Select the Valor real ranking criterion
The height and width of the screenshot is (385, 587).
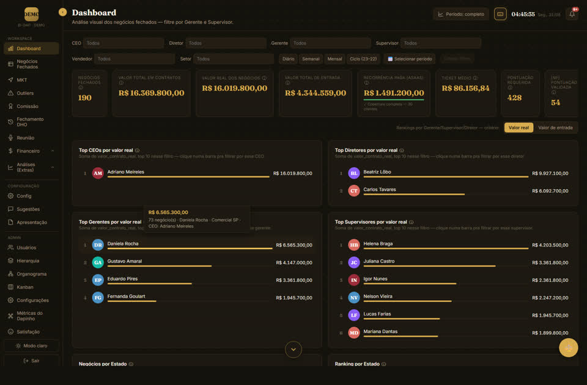[x=519, y=128]
